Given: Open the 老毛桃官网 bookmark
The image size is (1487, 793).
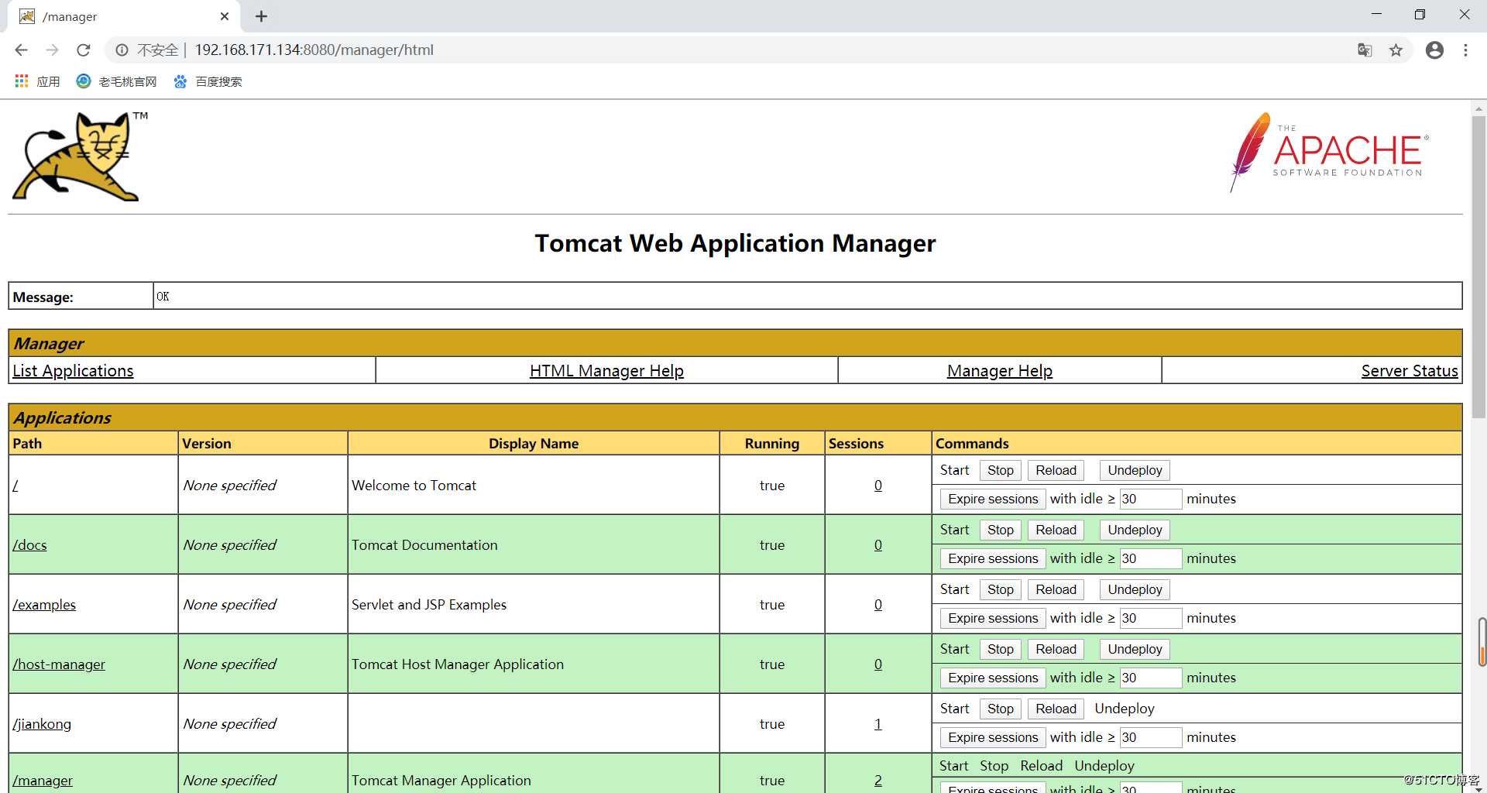Looking at the screenshot, I should [117, 81].
